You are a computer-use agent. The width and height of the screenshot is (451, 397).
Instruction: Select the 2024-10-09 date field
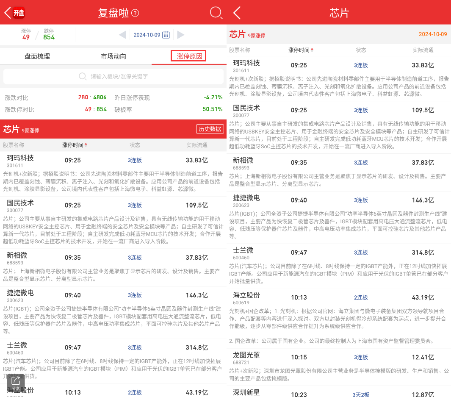point(151,35)
